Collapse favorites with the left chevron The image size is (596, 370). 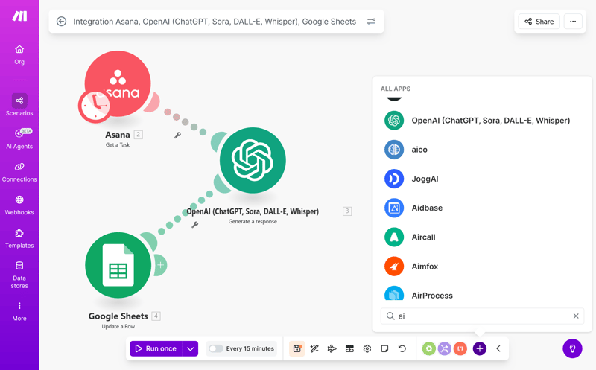coord(498,348)
